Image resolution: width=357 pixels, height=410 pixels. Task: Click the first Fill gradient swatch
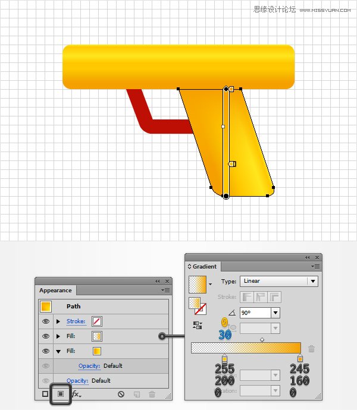(97, 336)
